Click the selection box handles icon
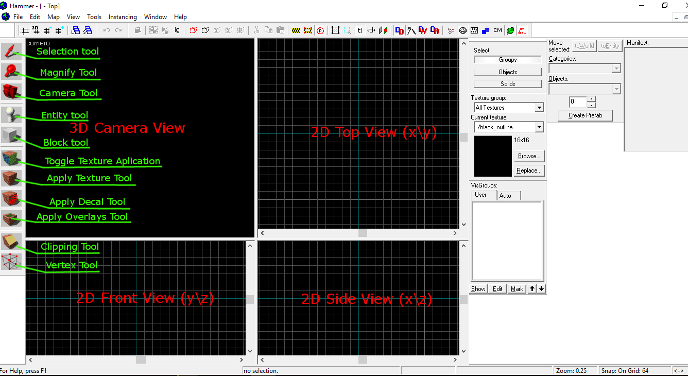 tap(336, 30)
